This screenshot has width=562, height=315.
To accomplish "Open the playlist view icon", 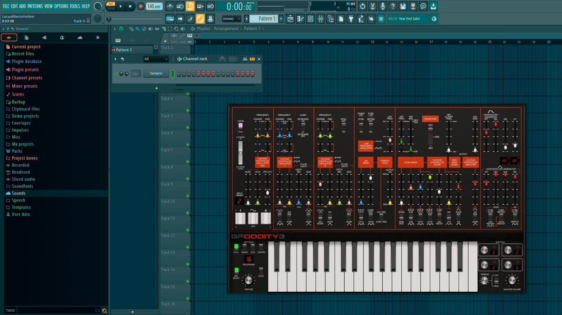I will [290, 19].
